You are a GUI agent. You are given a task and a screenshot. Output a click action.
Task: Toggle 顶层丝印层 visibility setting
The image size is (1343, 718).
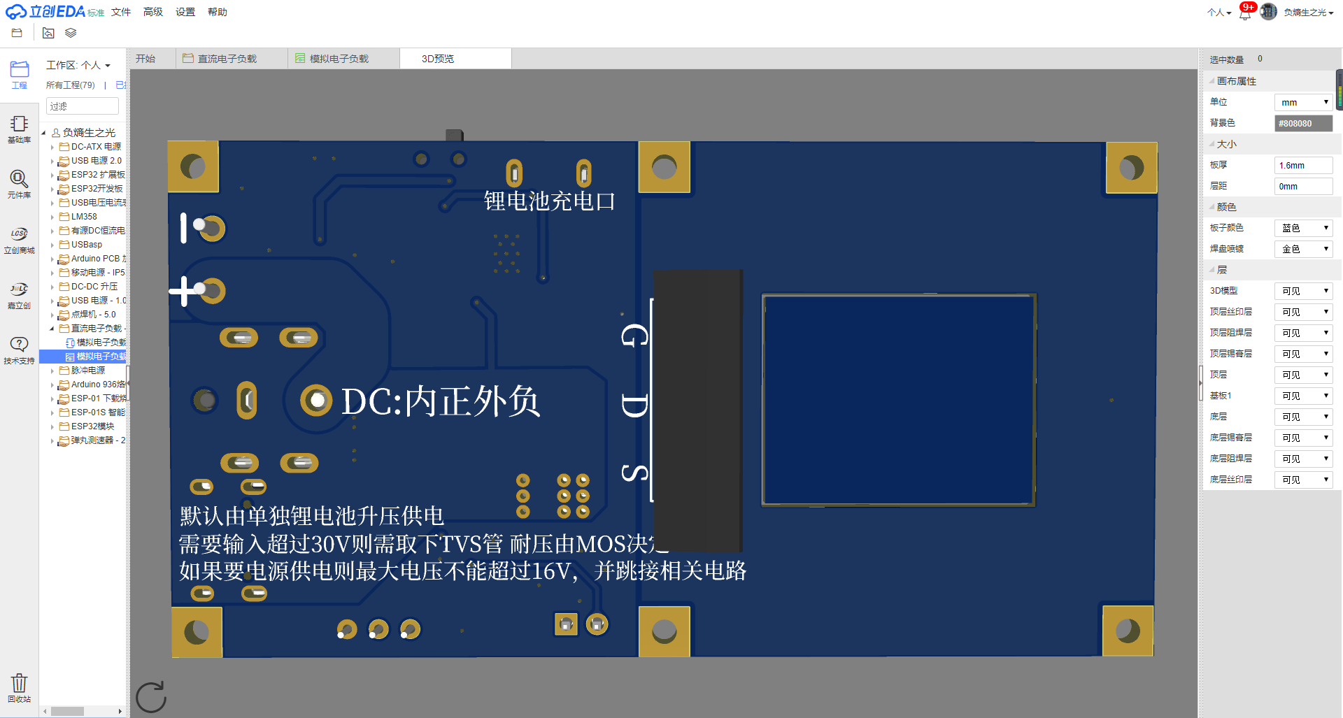1303,312
